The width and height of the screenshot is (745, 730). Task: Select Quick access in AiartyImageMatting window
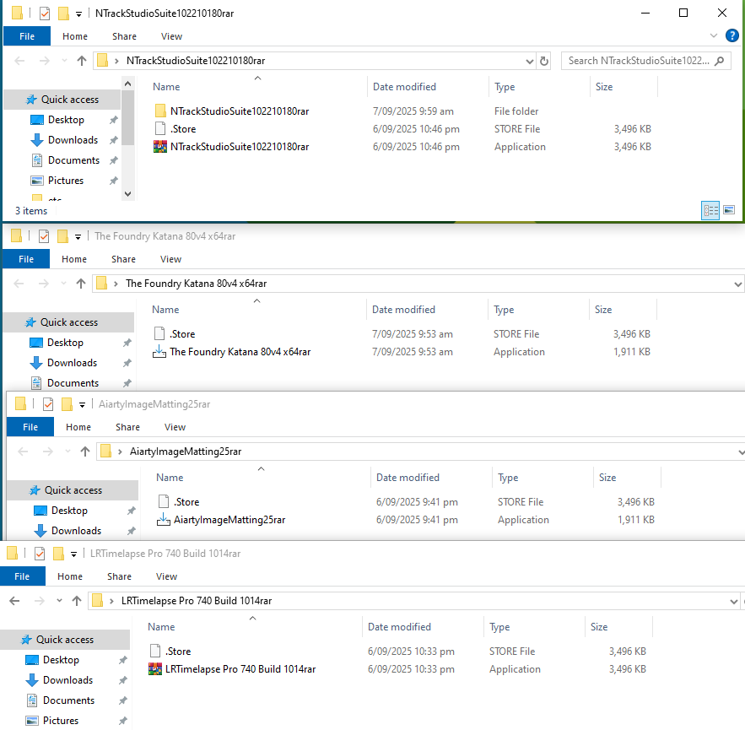pyautogui.click(x=73, y=490)
